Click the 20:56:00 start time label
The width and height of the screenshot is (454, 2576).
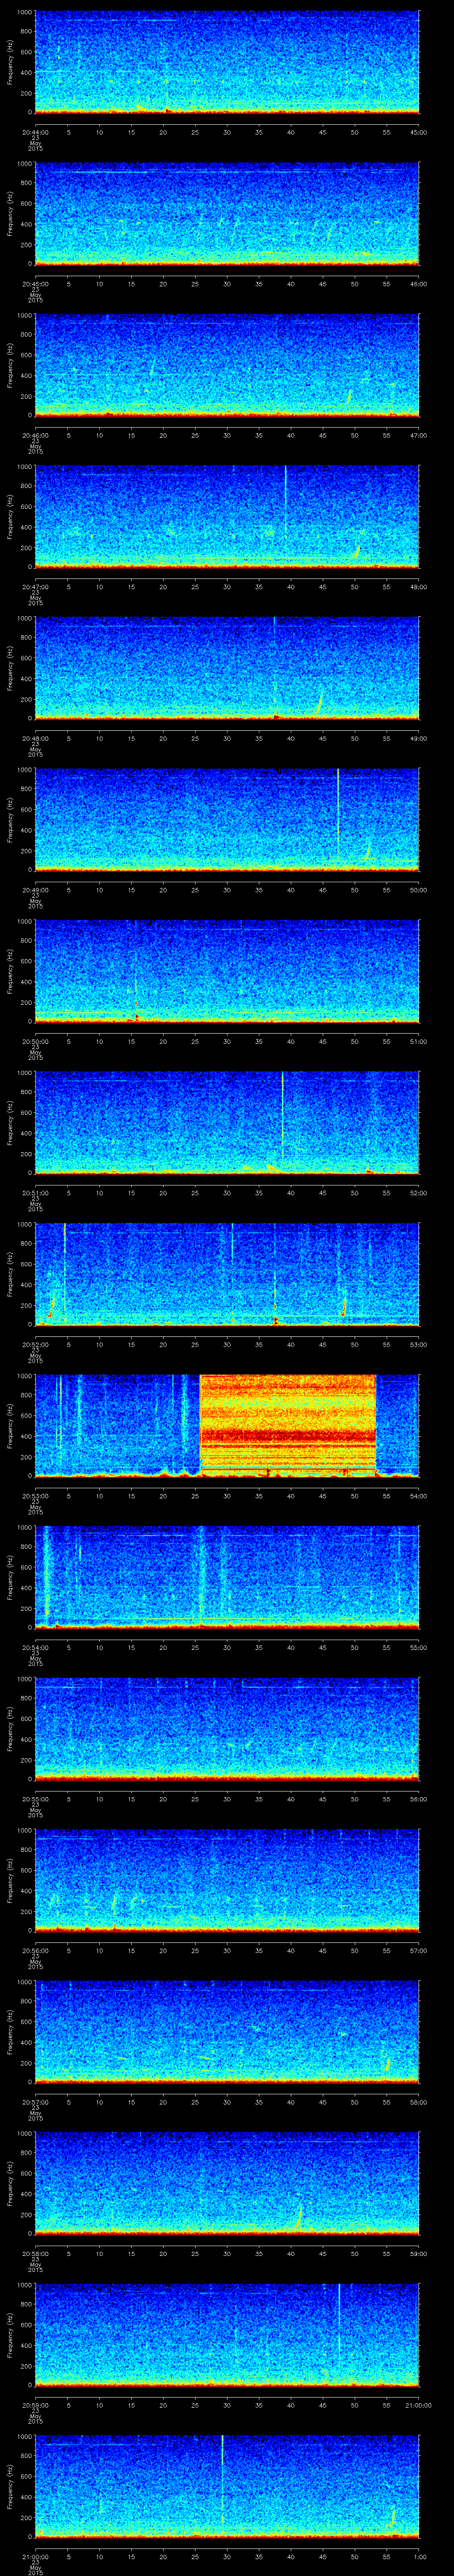pos(35,1950)
